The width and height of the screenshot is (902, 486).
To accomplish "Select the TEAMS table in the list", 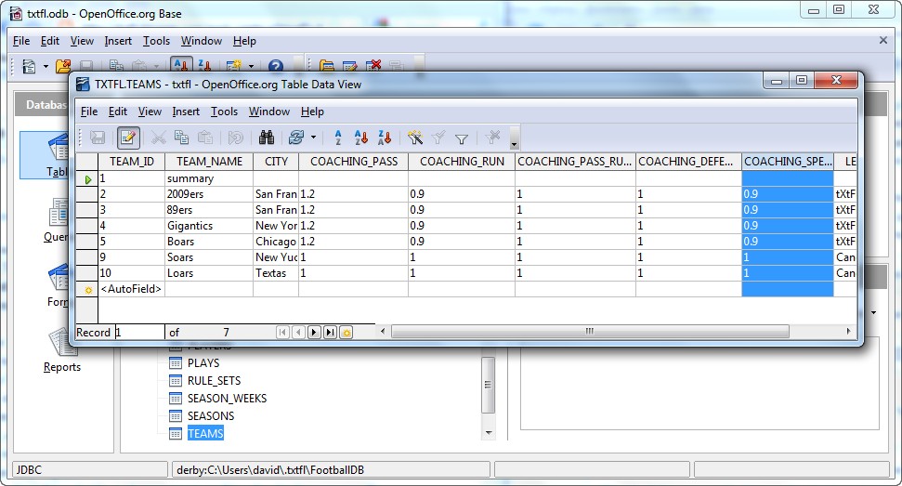I will point(204,434).
